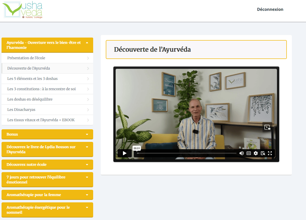Enter fullscreen mode on the video
The width and height of the screenshot is (306, 220).
coord(270,153)
